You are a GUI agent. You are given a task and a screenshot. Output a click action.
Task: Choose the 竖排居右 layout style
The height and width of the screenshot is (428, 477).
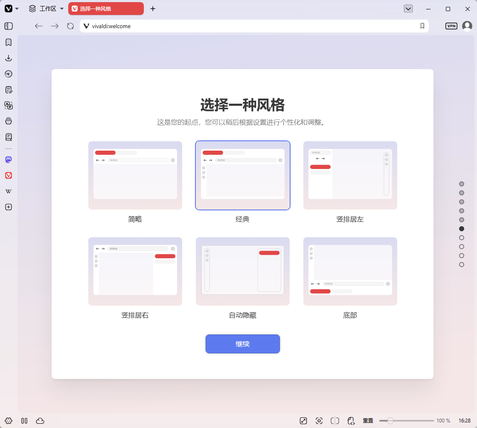135,271
